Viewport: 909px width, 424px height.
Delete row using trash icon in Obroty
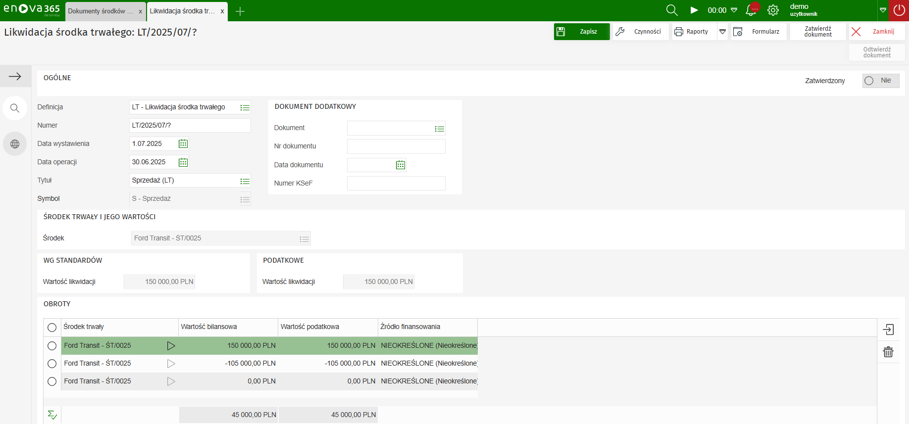tap(888, 352)
